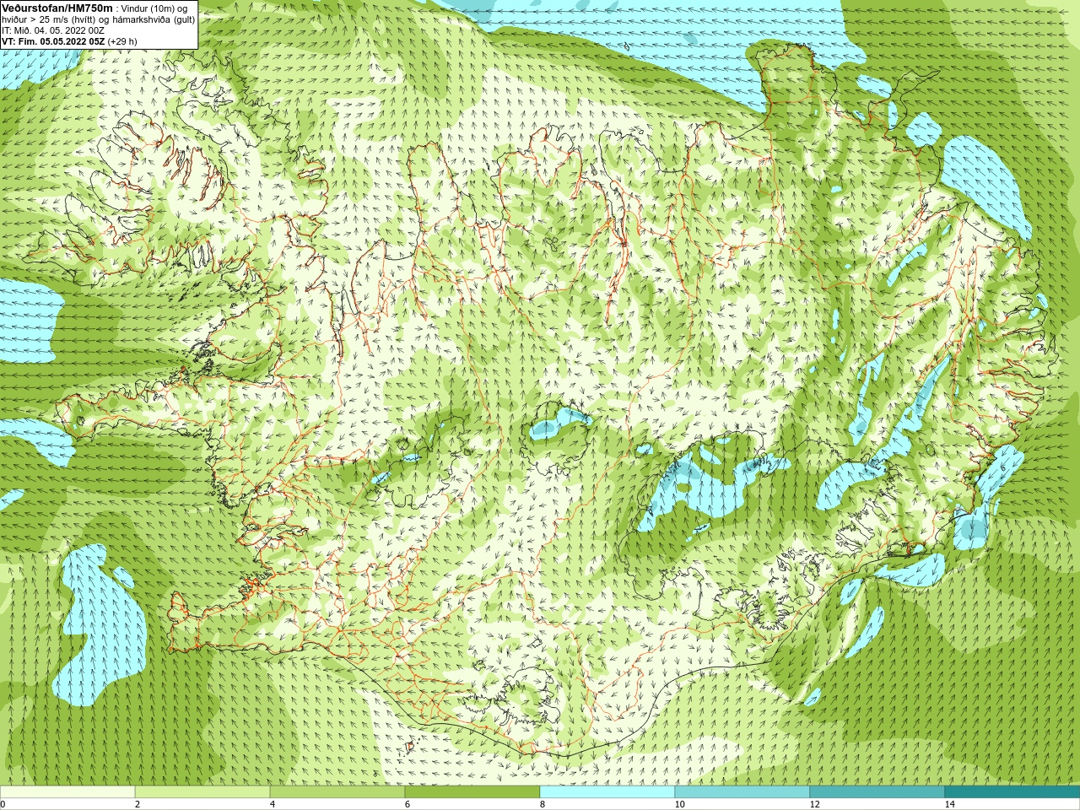The height and width of the screenshot is (810, 1080).
Task: Click the darkest teal swatch above 14 m/s
Action: [1012, 792]
